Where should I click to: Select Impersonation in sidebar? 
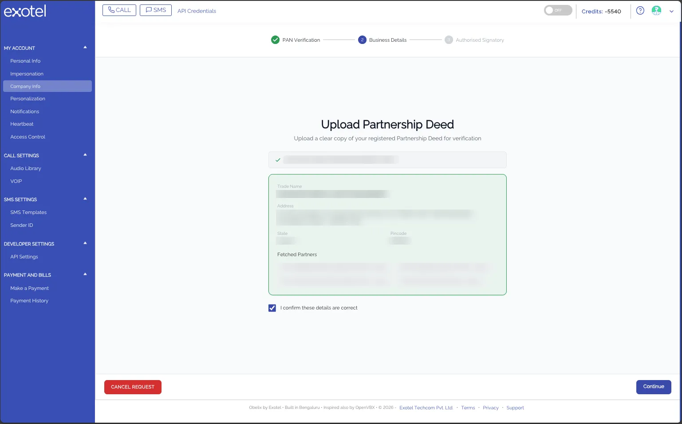coord(27,74)
